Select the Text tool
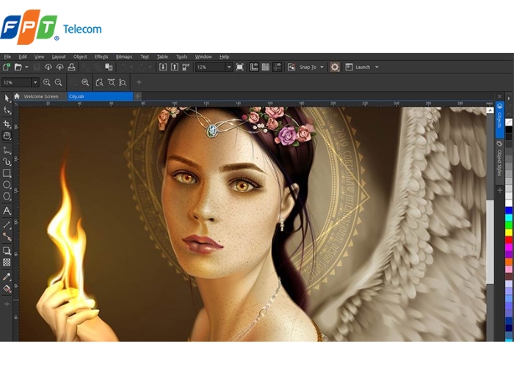This screenshot has width=514, height=367. click(x=7, y=211)
